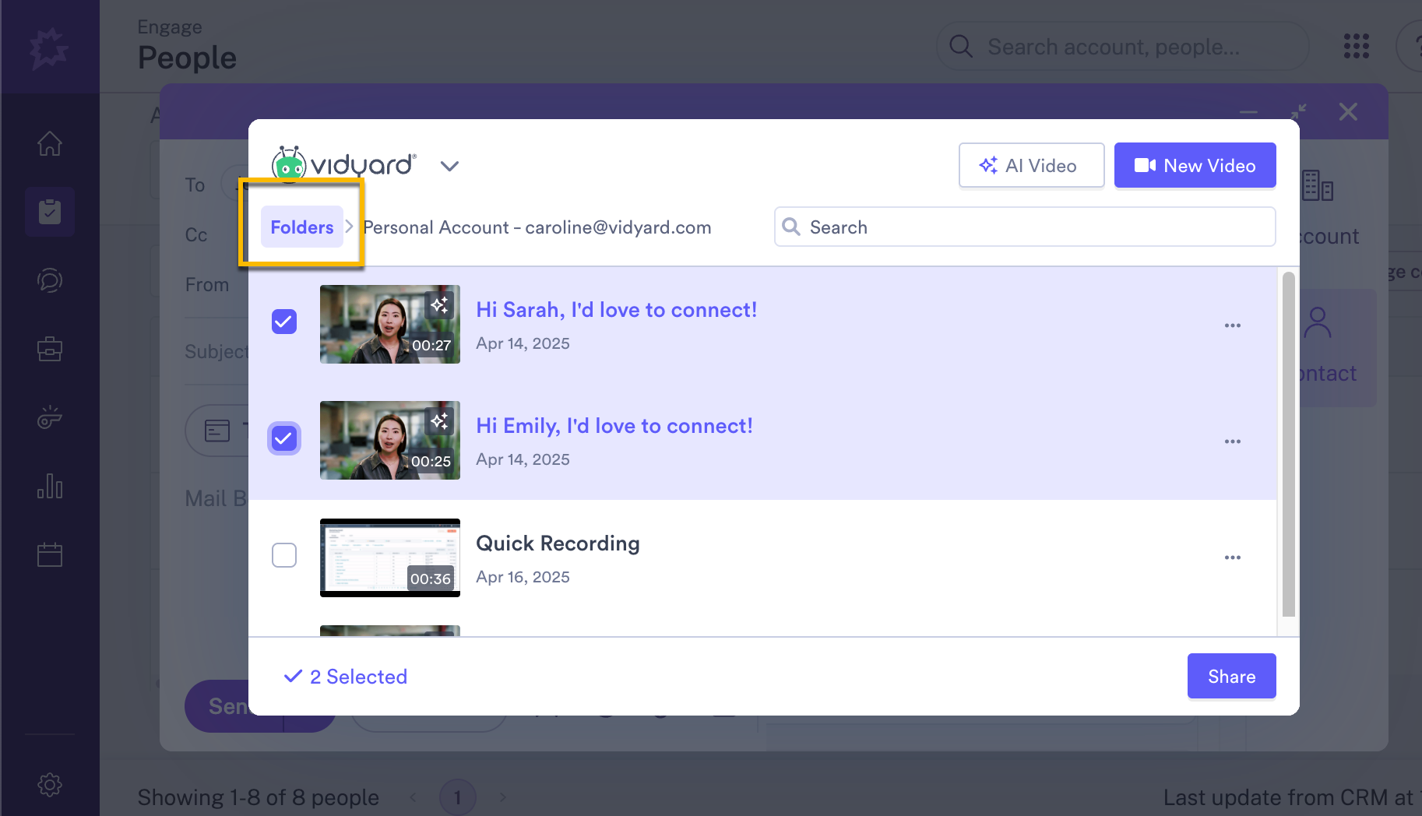Open the whistle coaching icon in the sidebar
1422x816 pixels.
[50, 417]
